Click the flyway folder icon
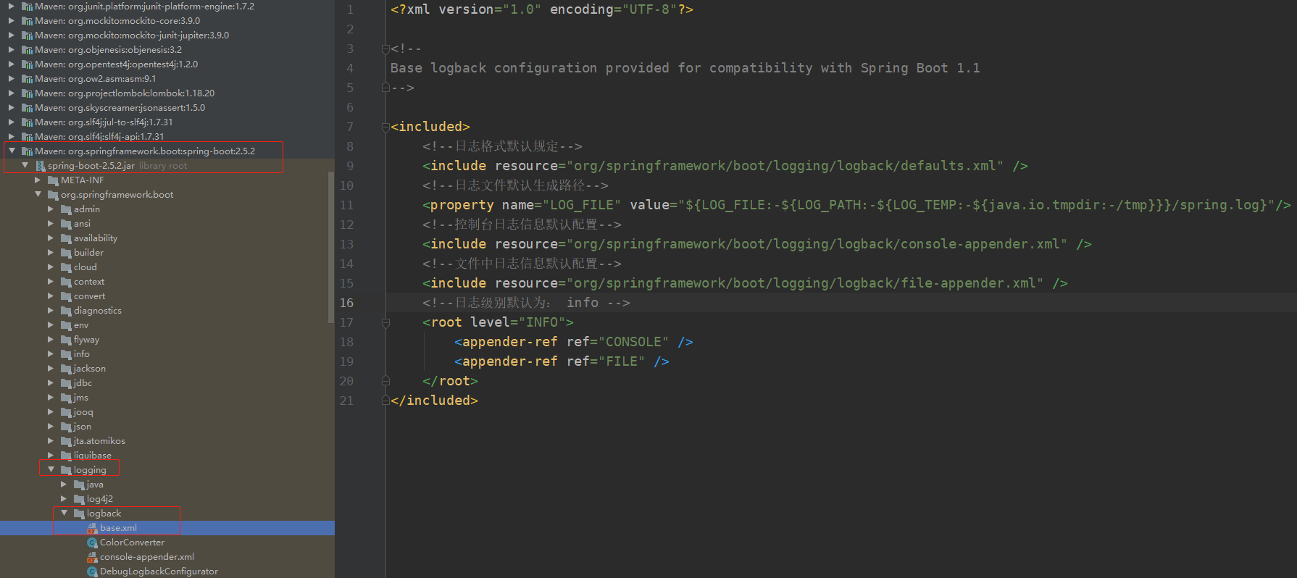Viewport: 1297px width, 578px height. [66, 340]
